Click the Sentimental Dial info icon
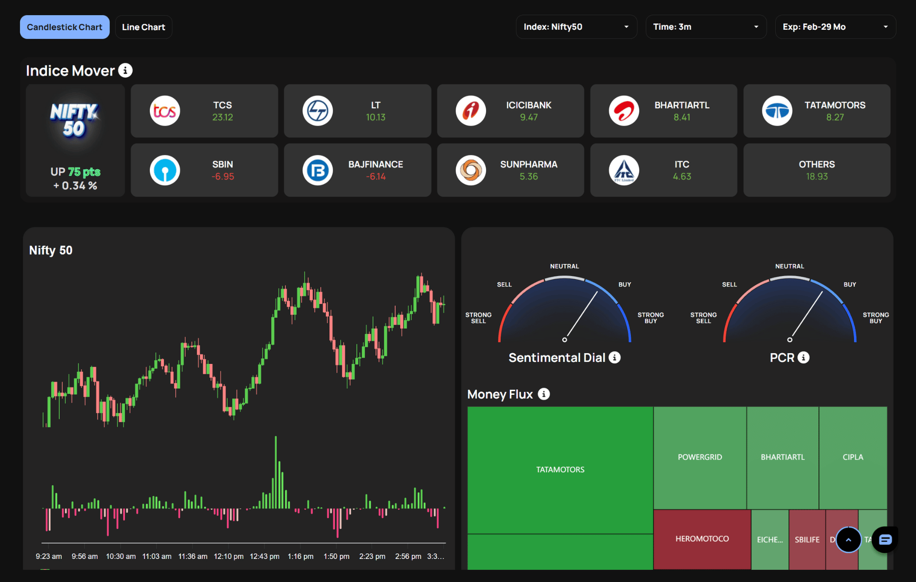This screenshot has height=582, width=916. 614,357
